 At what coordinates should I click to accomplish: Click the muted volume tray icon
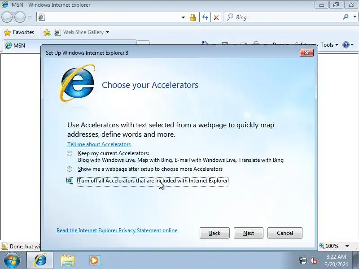click(313, 260)
